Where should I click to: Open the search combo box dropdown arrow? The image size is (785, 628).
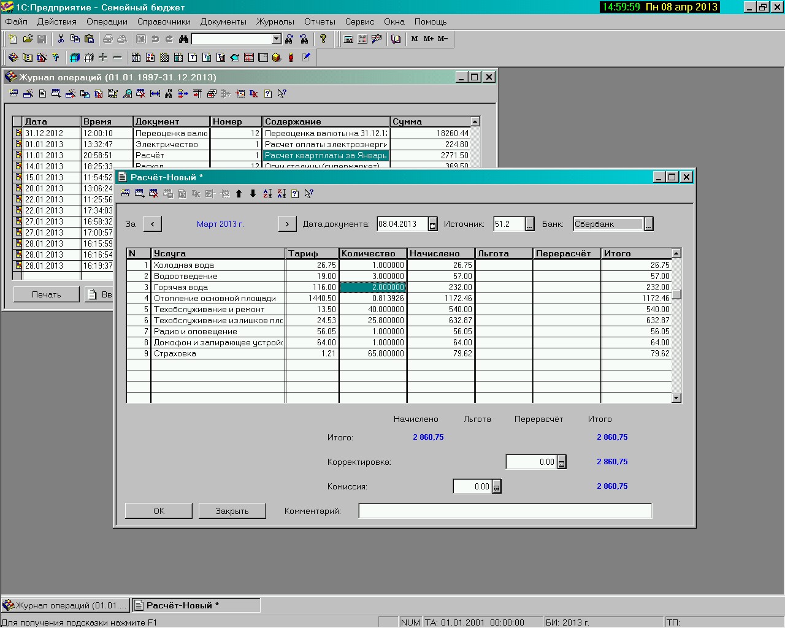click(x=276, y=39)
